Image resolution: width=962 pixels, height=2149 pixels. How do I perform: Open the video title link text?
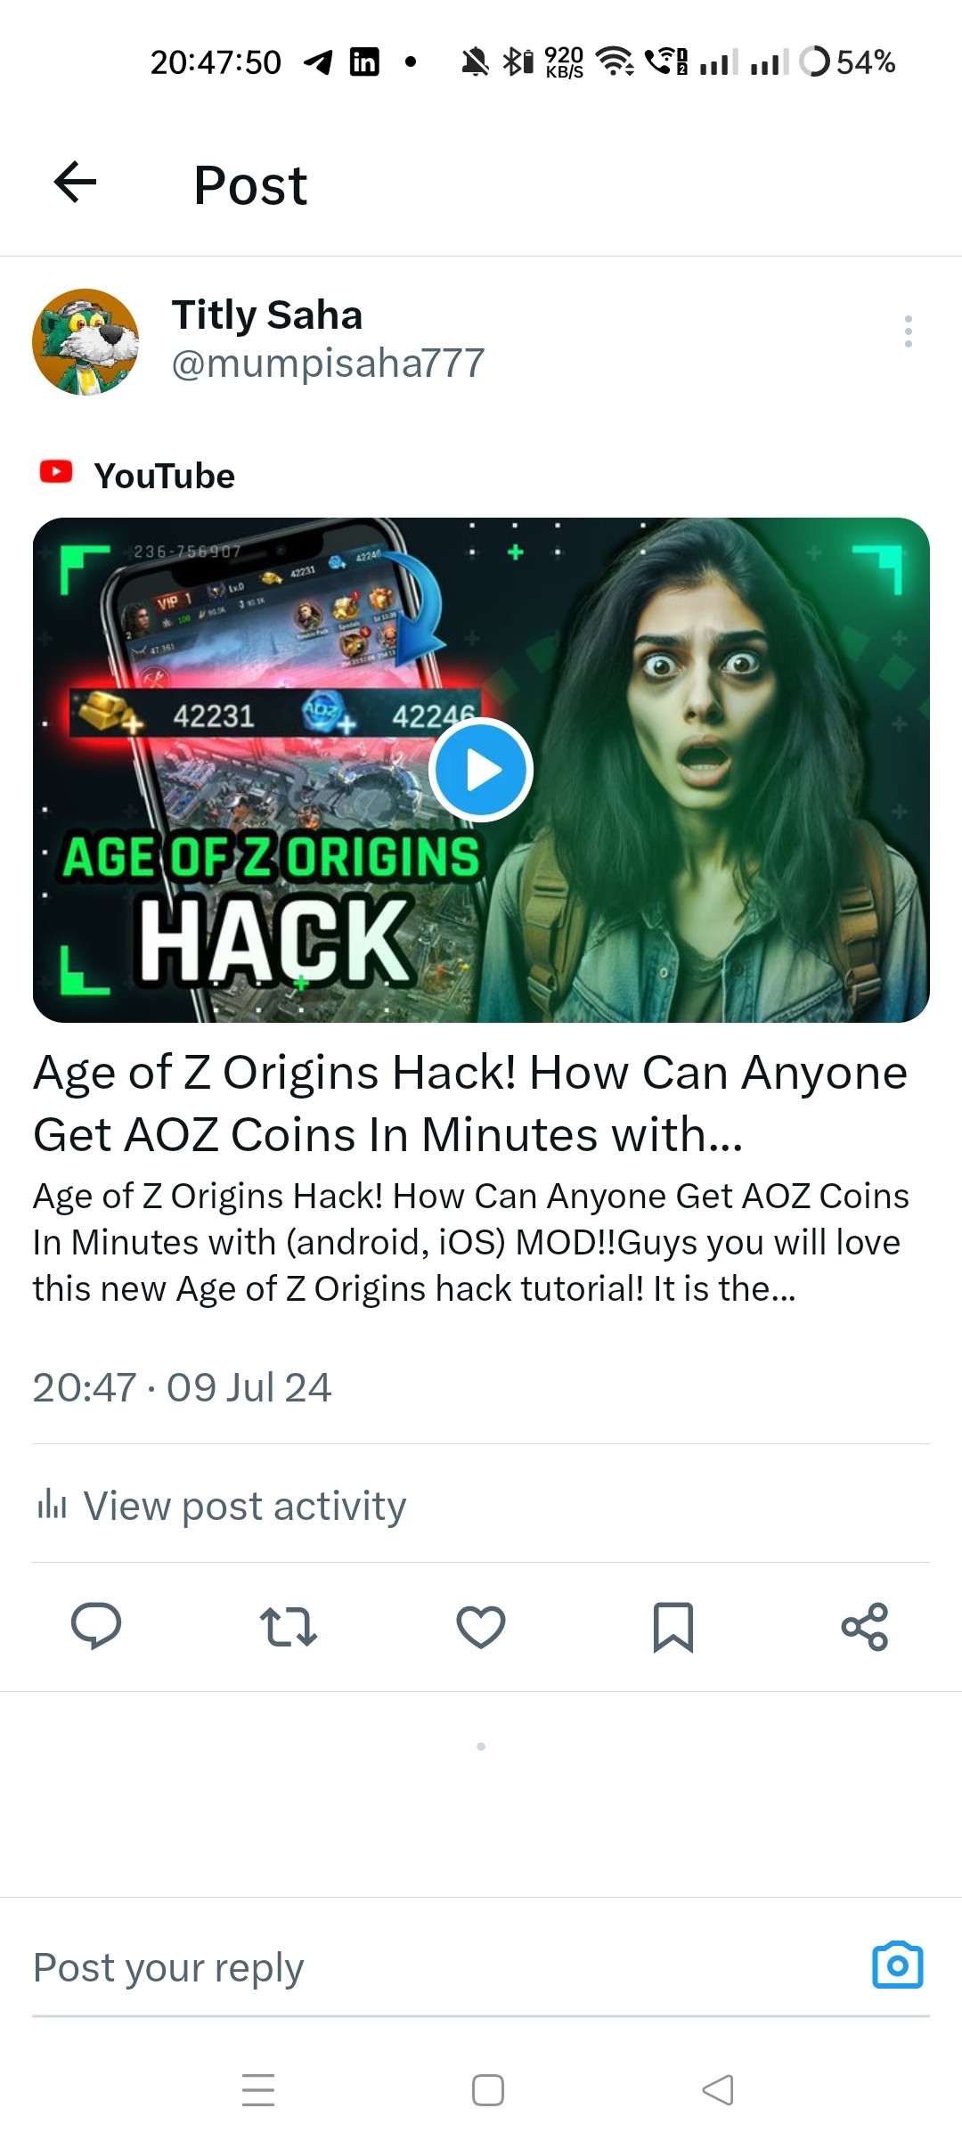pyautogui.click(x=470, y=1103)
